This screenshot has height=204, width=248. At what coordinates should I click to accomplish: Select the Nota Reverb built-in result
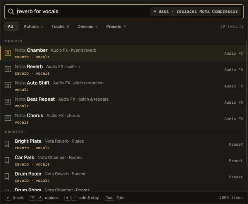123,70
